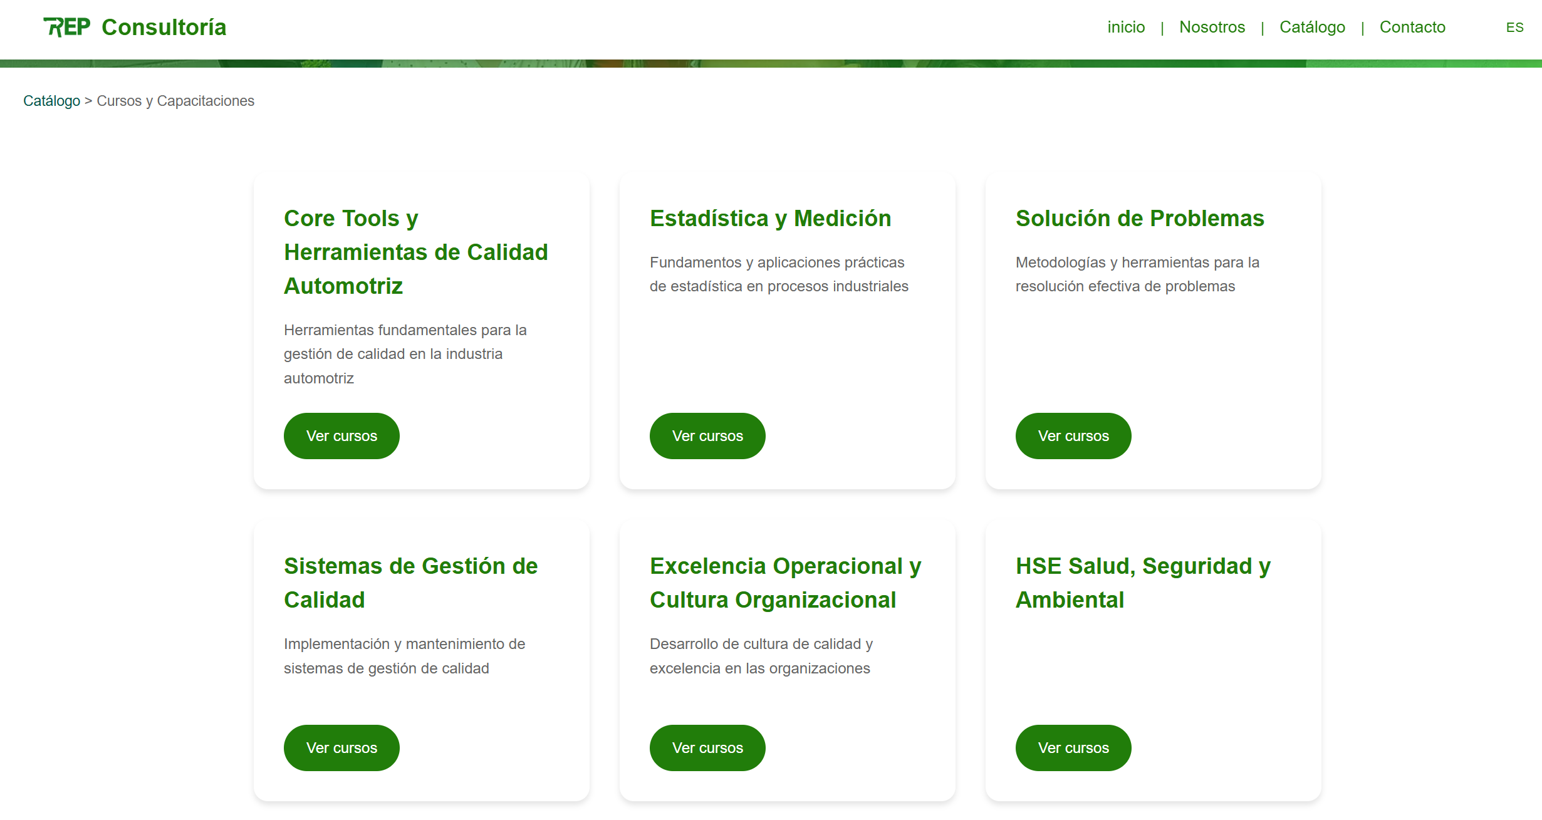Select the Estadística y Medición heading

click(771, 219)
